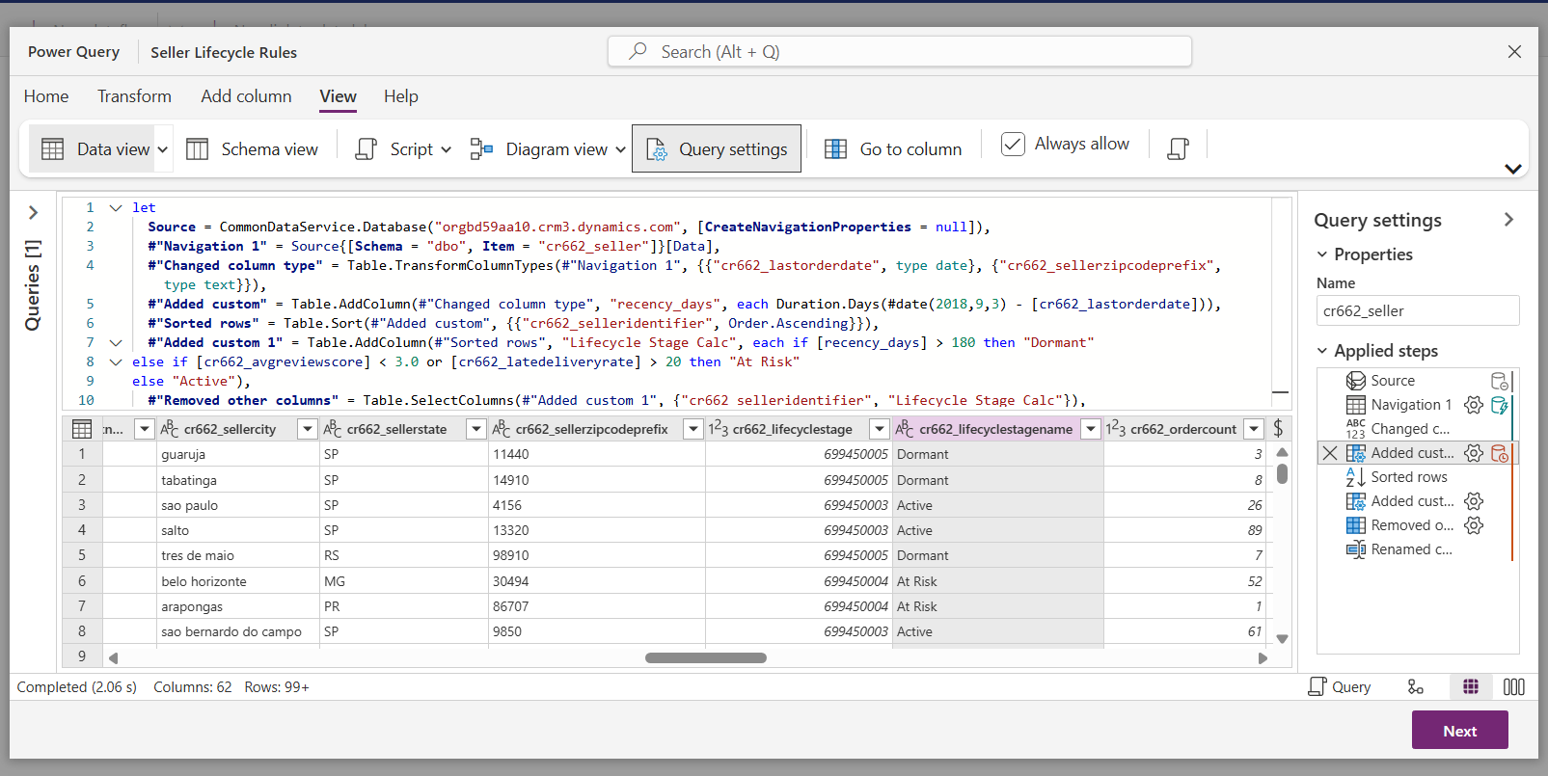
Task: Click the horizontal scrollbar thumb of the grid
Action: [x=706, y=658]
